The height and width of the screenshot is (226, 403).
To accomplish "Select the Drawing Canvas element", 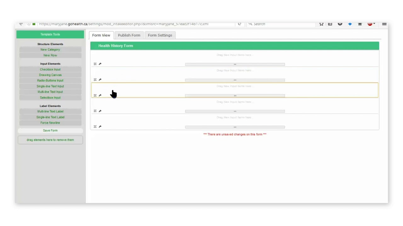I will [50, 75].
